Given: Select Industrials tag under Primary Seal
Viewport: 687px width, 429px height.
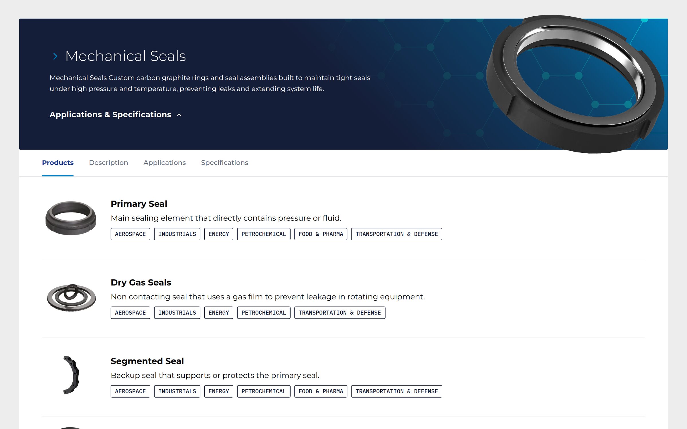Looking at the screenshot, I should pos(177,234).
